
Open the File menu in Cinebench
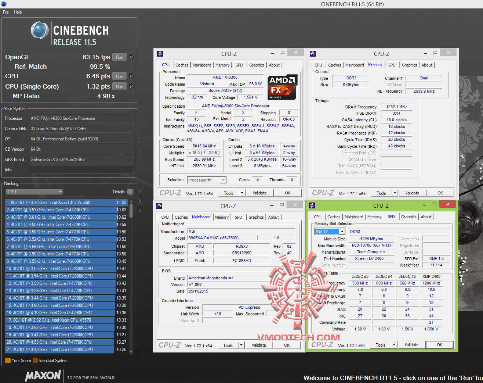6,12
